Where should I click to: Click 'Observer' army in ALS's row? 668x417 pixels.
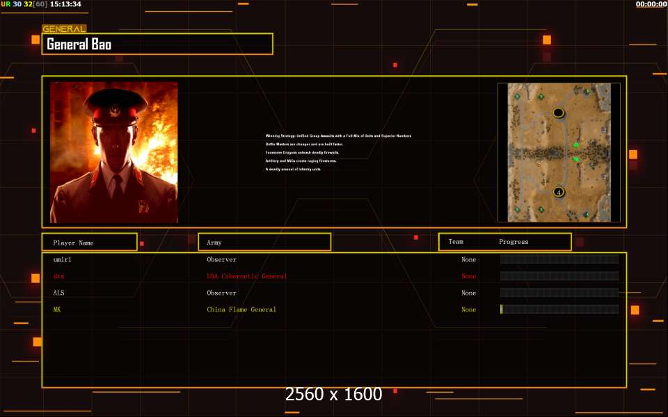click(221, 293)
